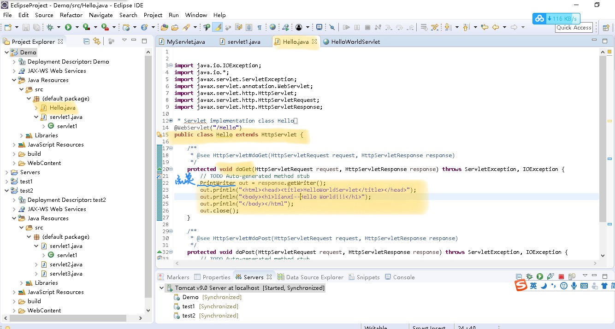
Task: Click Last Edit Location icon
Action: [484, 27]
